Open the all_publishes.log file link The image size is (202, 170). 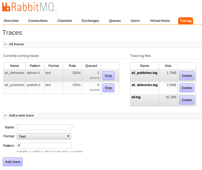[x=144, y=73]
